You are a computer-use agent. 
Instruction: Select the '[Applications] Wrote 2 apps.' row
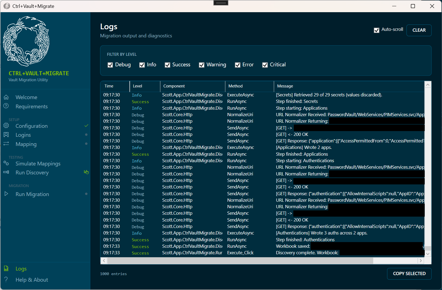click(262, 147)
